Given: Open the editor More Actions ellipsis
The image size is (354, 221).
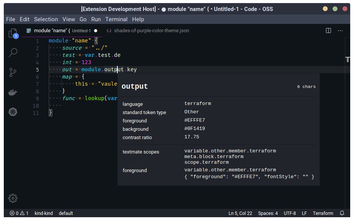Looking at the screenshot, I should pyautogui.click(x=340, y=31).
